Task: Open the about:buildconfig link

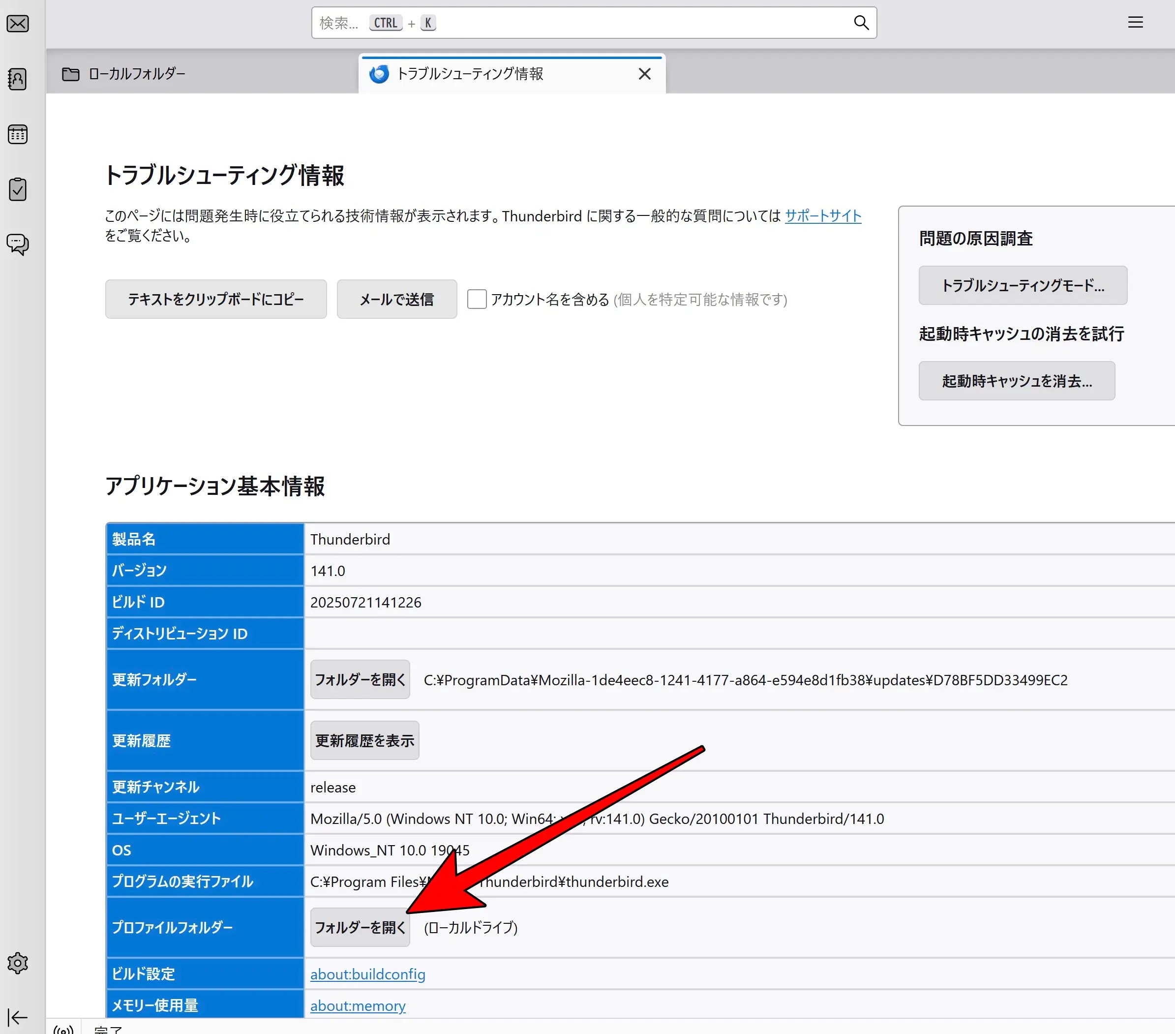Action: (367, 974)
